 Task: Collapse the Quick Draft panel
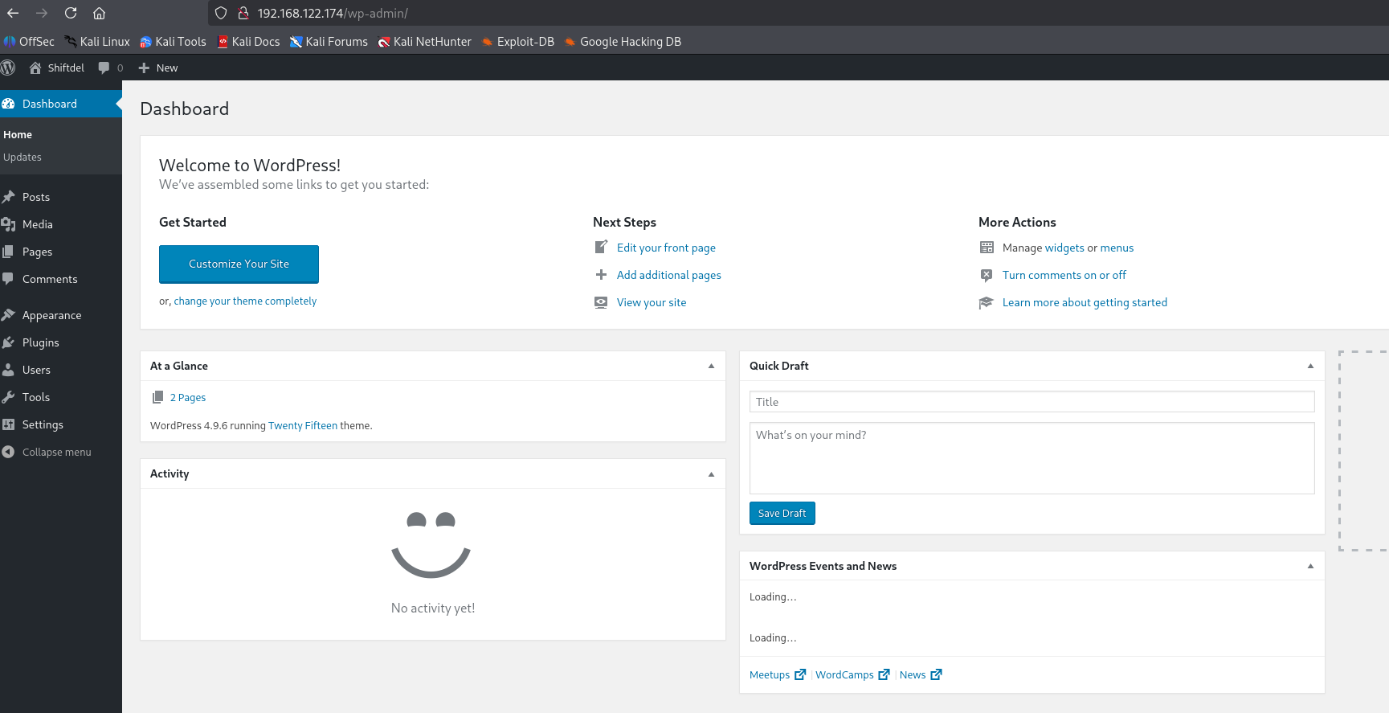point(1310,366)
